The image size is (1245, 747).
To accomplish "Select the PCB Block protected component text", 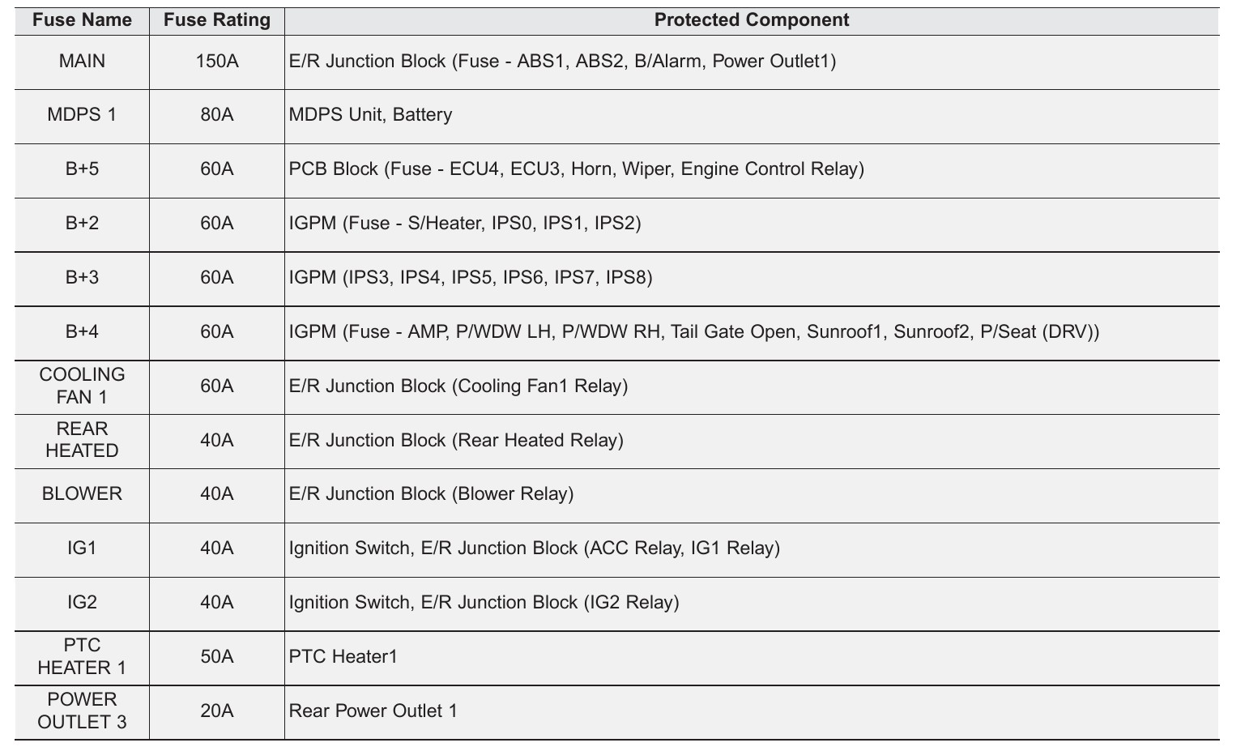I will pyautogui.click(x=576, y=169).
